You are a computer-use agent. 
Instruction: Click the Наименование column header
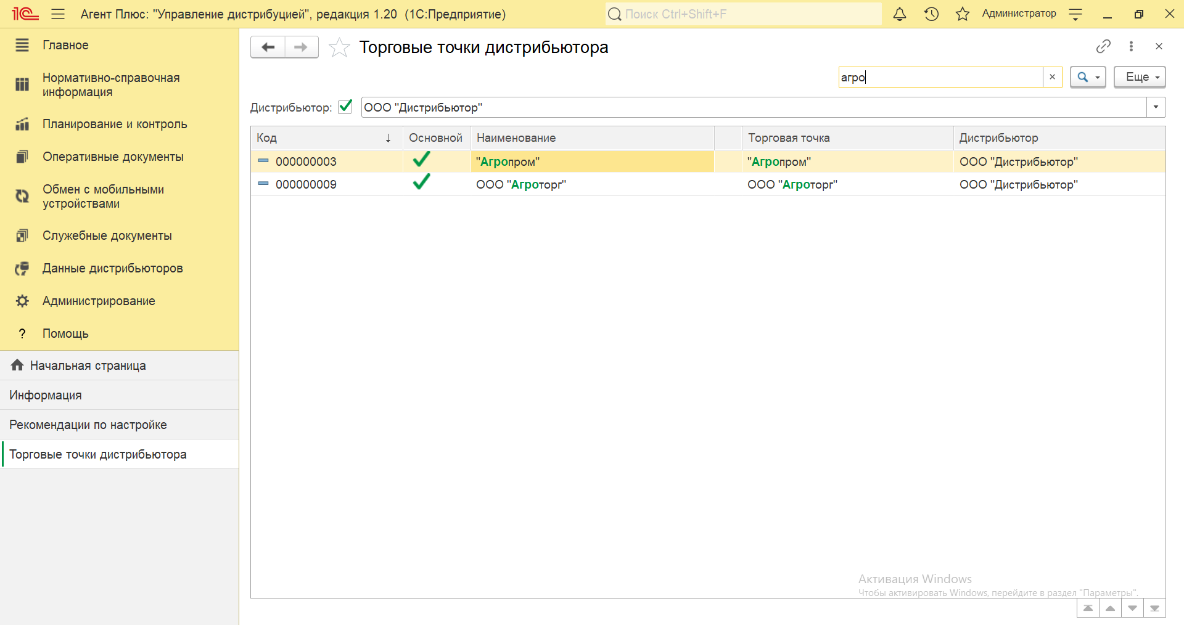tap(593, 138)
